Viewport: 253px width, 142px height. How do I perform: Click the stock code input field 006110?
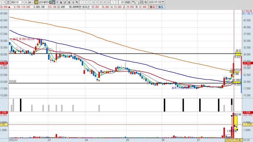click(16, 2)
